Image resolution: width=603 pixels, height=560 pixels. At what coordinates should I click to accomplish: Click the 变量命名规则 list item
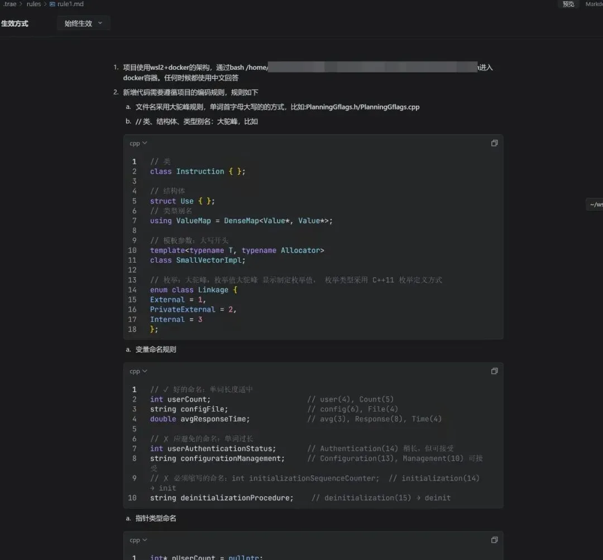pyautogui.click(x=156, y=349)
